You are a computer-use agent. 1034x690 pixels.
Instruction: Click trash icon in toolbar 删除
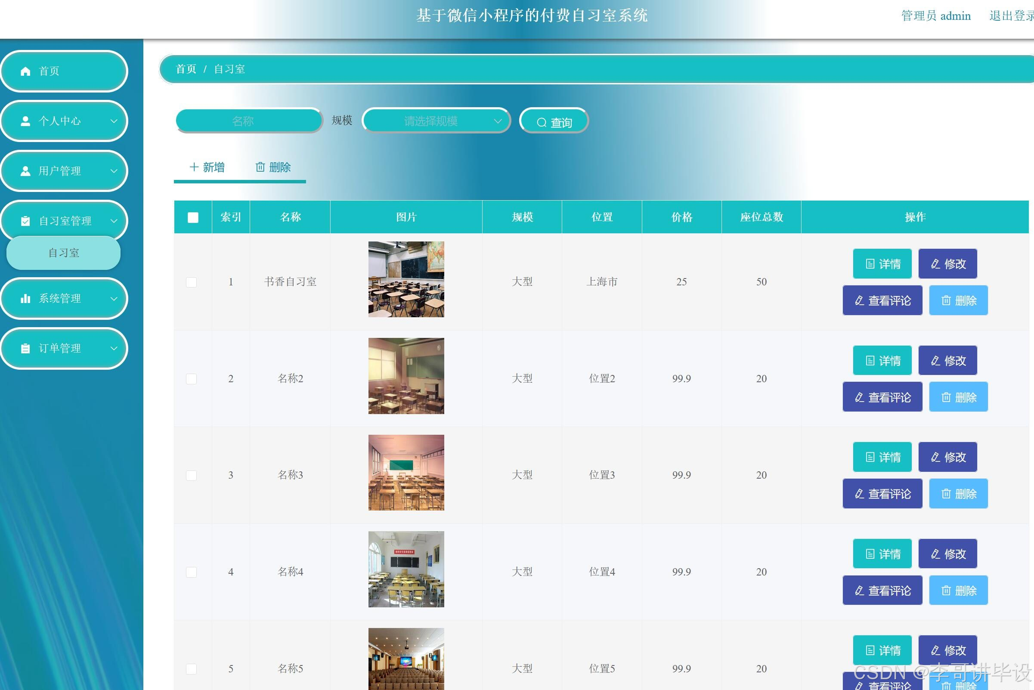coord(260,167)
